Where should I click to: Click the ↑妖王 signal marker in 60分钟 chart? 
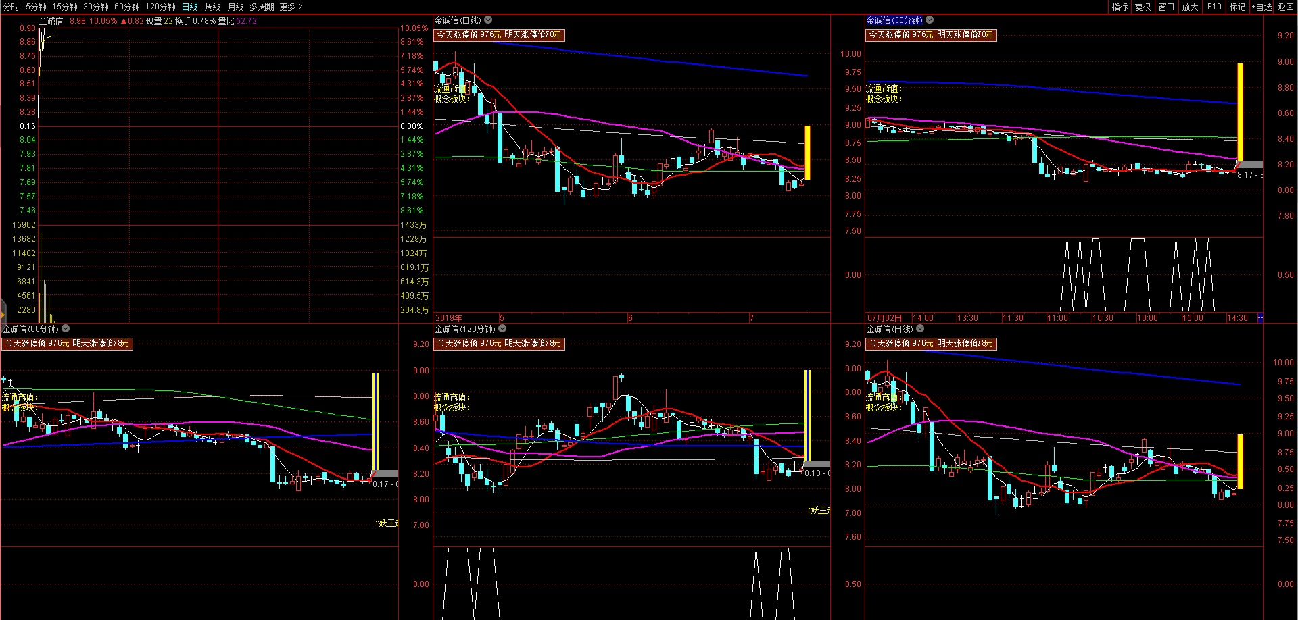387,523
